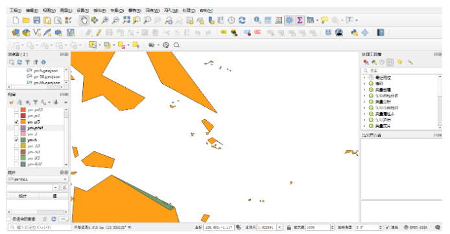Open the Settings menu
The height and width of the screenshot is (234, 450).
tap(82, 10)
